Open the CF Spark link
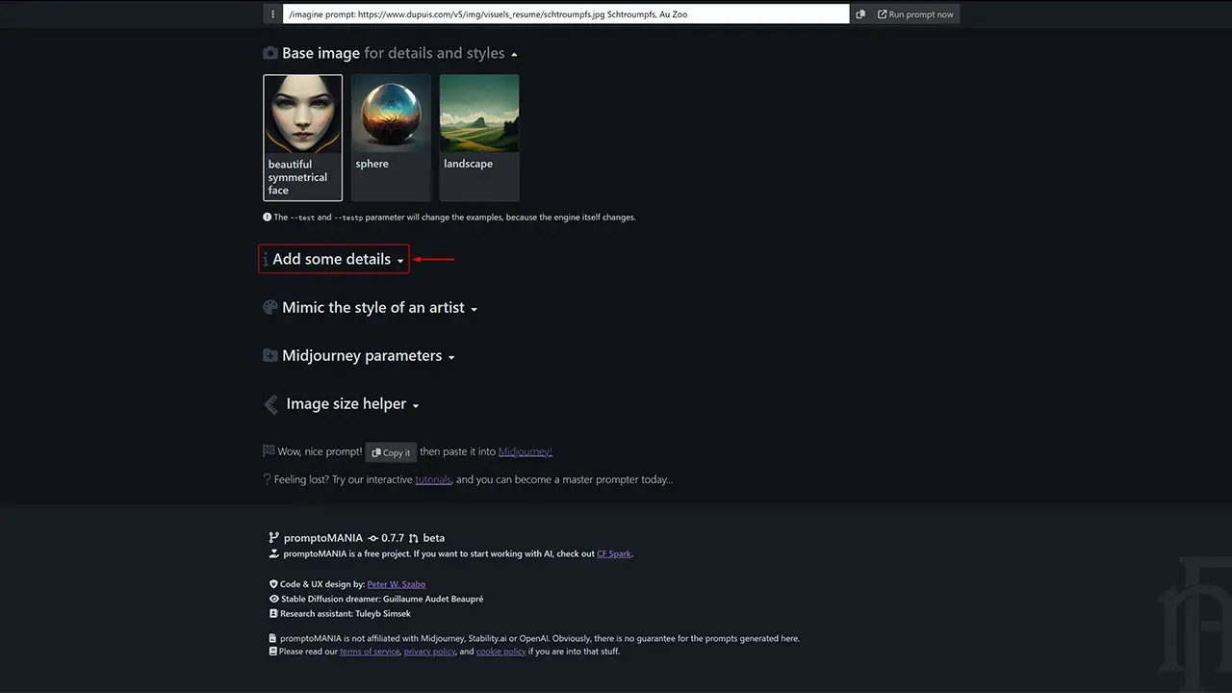This screenshot has width=1232, height=693. [614, 554]
